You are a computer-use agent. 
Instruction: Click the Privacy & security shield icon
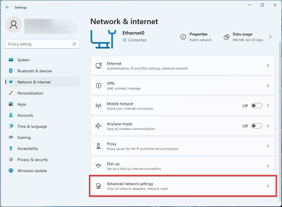11,159
